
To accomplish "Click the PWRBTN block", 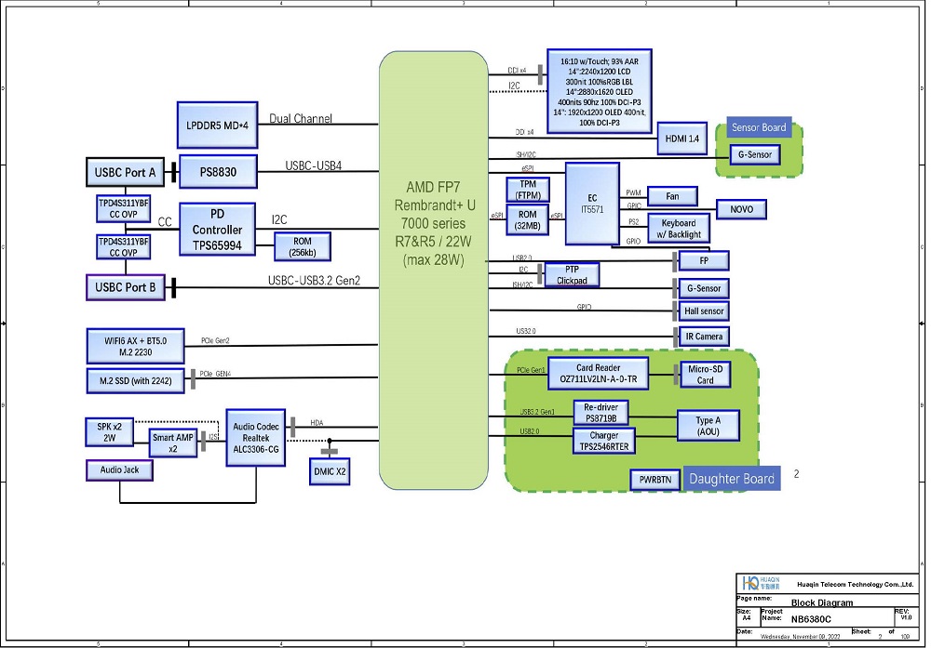I will [x=654, y=480].
